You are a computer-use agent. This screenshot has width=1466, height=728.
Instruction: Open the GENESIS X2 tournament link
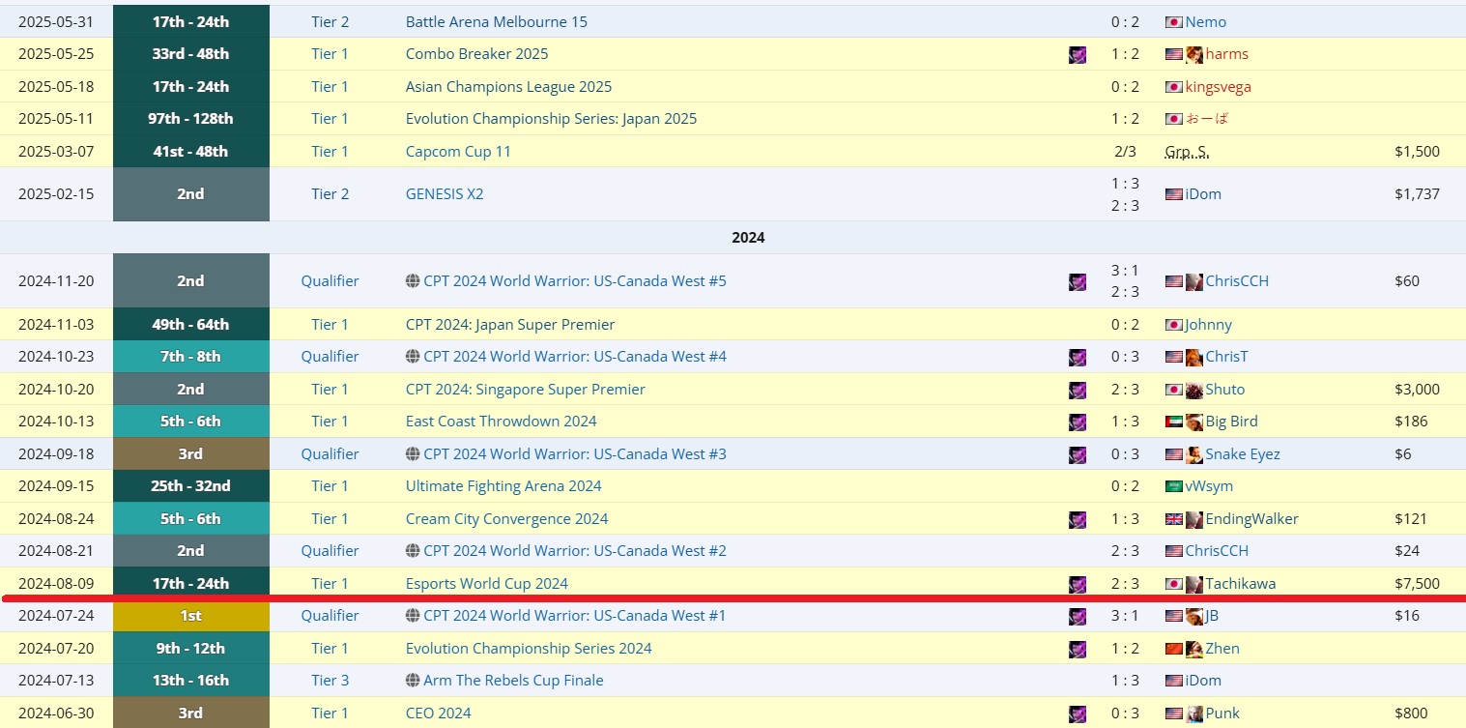click(445, 194)
